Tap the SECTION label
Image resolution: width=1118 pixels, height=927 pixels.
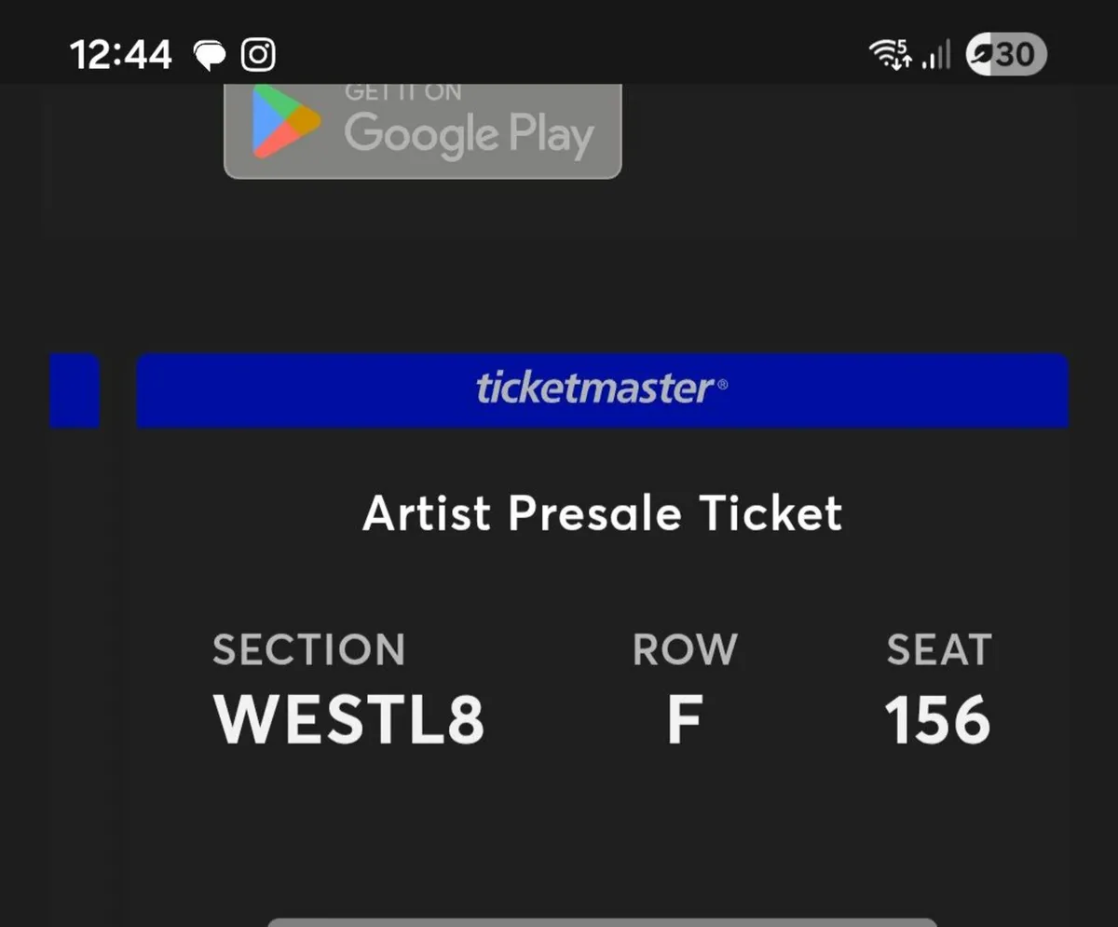pyautogui.click(x=308, y=649)
